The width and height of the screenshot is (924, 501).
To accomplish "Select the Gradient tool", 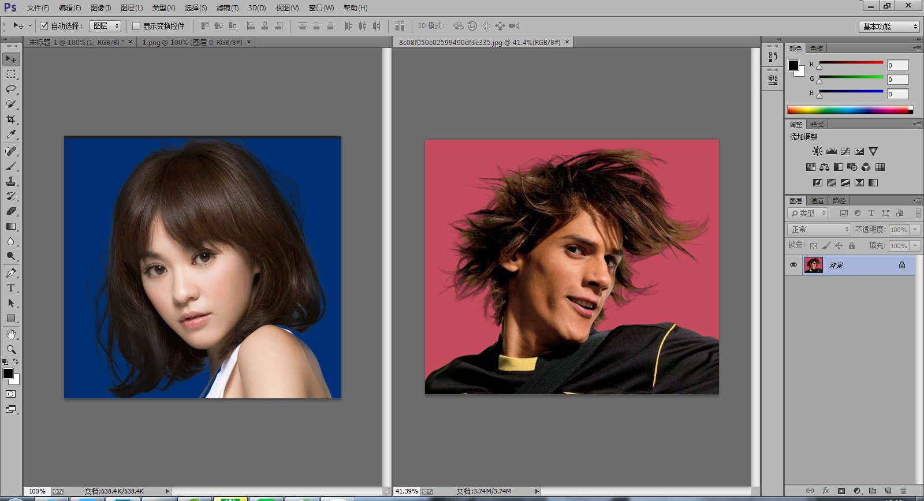I will [x=11, y=226].
